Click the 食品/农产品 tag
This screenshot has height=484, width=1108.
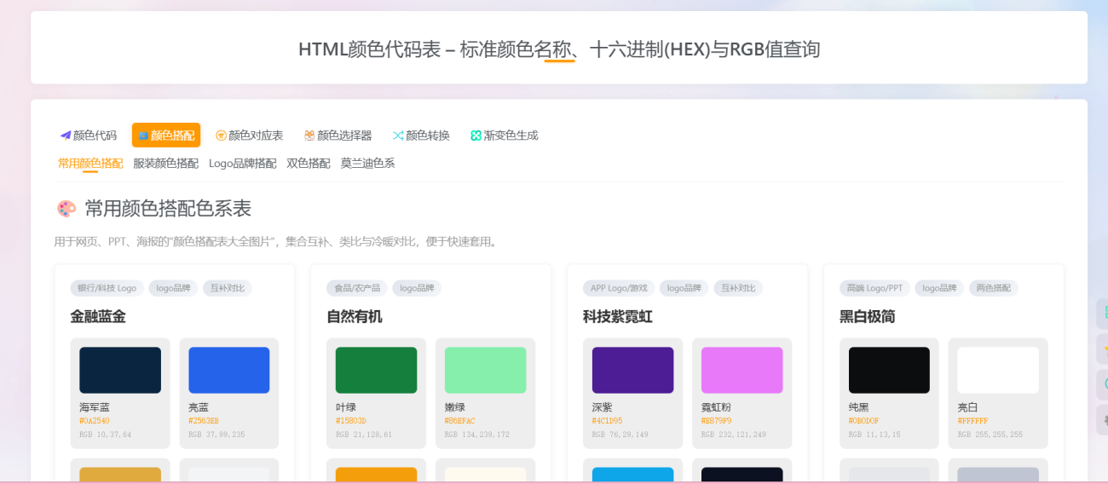pyautogui.click(x=357, y=288)
